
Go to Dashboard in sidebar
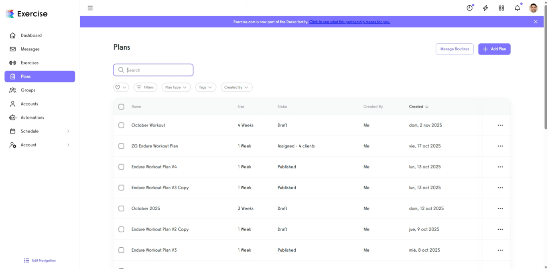(x=40, y=35)
